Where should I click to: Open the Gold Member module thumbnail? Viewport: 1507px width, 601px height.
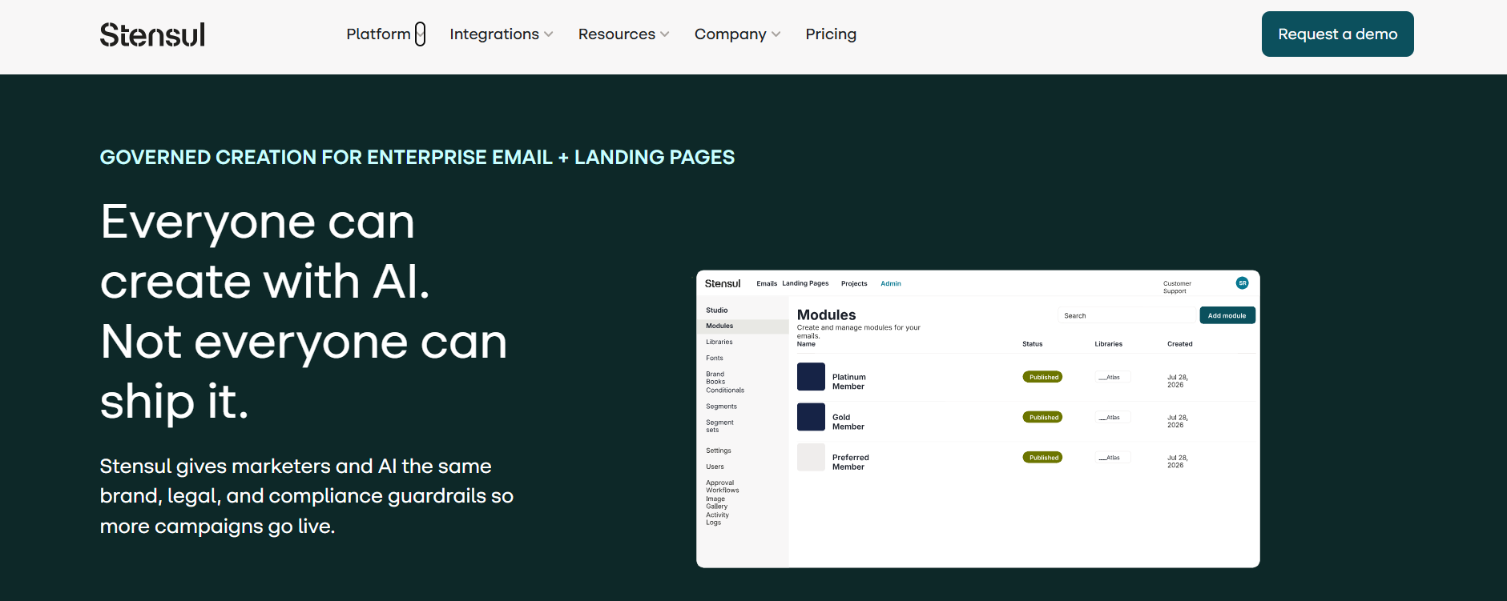(x=811, y=417)
